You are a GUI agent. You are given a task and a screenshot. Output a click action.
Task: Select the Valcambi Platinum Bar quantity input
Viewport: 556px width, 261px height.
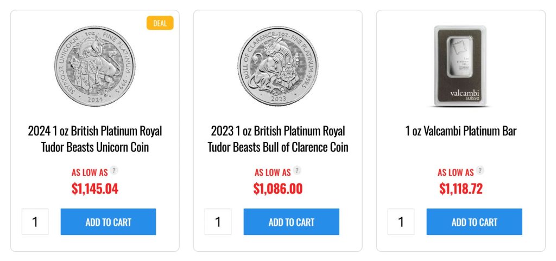(x=401, y=222)
